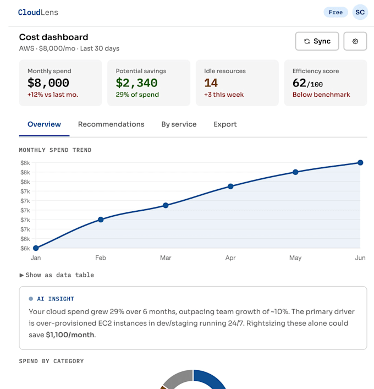Click the 'Cost dashboard' heading
374x389 pixels.
click(53, 37)
